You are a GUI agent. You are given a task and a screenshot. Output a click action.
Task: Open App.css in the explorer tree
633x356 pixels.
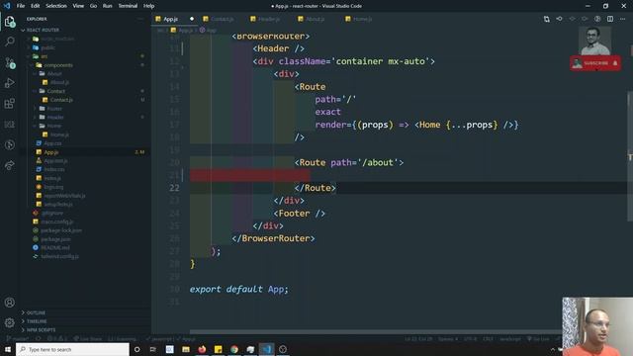point(52,143)
